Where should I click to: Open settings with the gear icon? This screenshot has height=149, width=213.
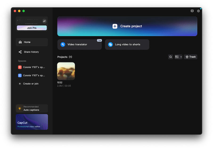click(x=198, y=11)
